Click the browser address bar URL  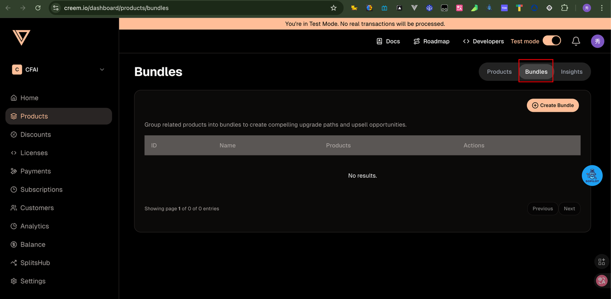(x=191, y=8)
